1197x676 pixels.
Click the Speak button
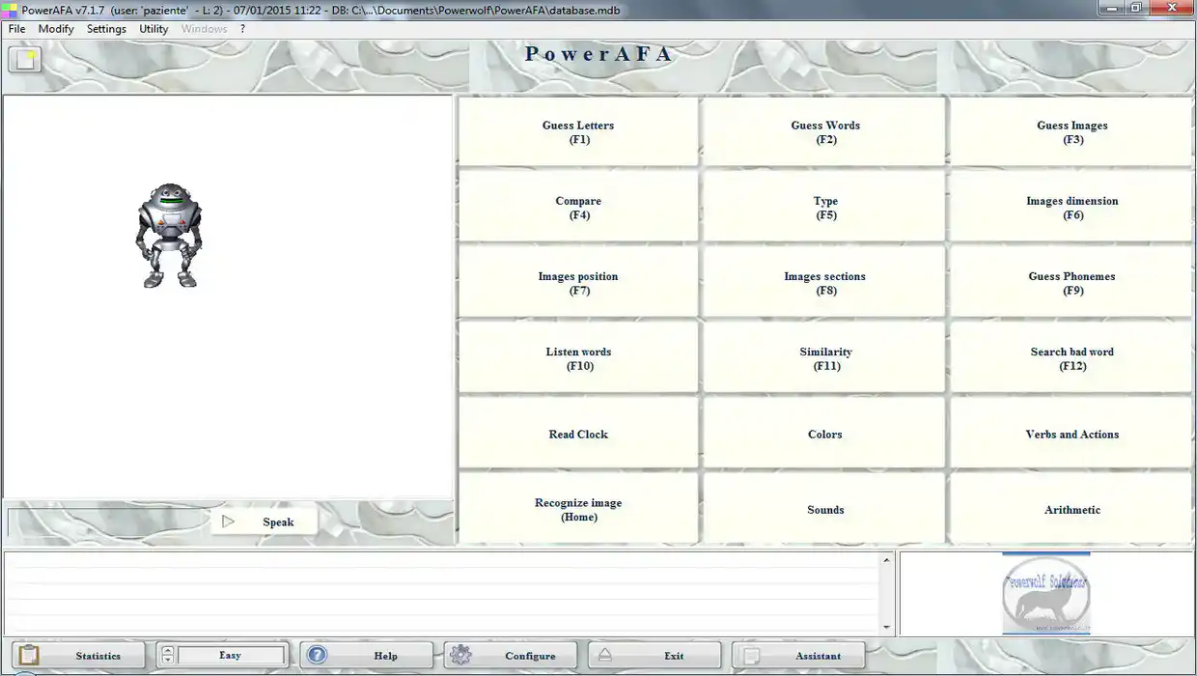264,521
